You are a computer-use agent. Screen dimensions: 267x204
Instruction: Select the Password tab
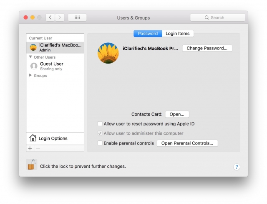[148, 34]
